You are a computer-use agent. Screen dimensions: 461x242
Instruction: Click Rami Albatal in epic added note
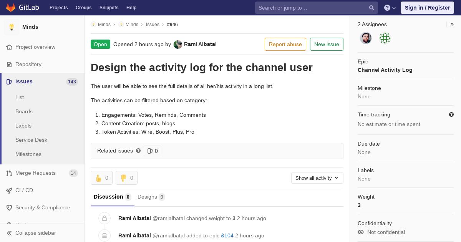tap(134, 235)
